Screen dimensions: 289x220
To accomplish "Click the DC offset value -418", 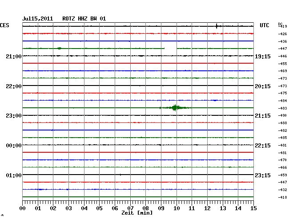I will 282,197.
